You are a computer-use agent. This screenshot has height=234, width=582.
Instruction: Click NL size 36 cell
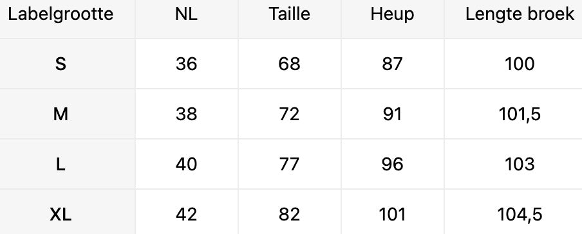pyautogui.click(x=186, y=64)
